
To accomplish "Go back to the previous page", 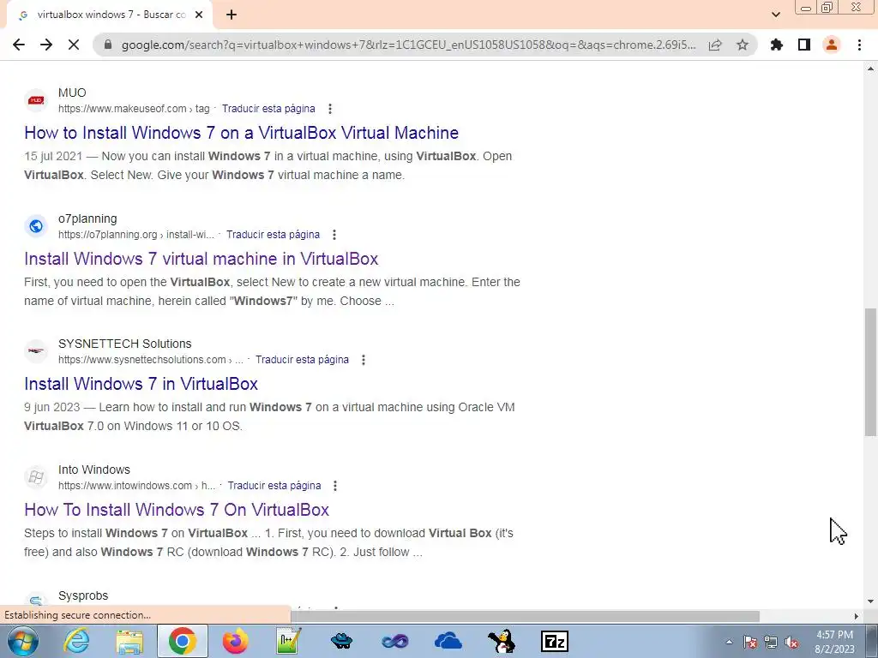I will [x=19, y=45].
